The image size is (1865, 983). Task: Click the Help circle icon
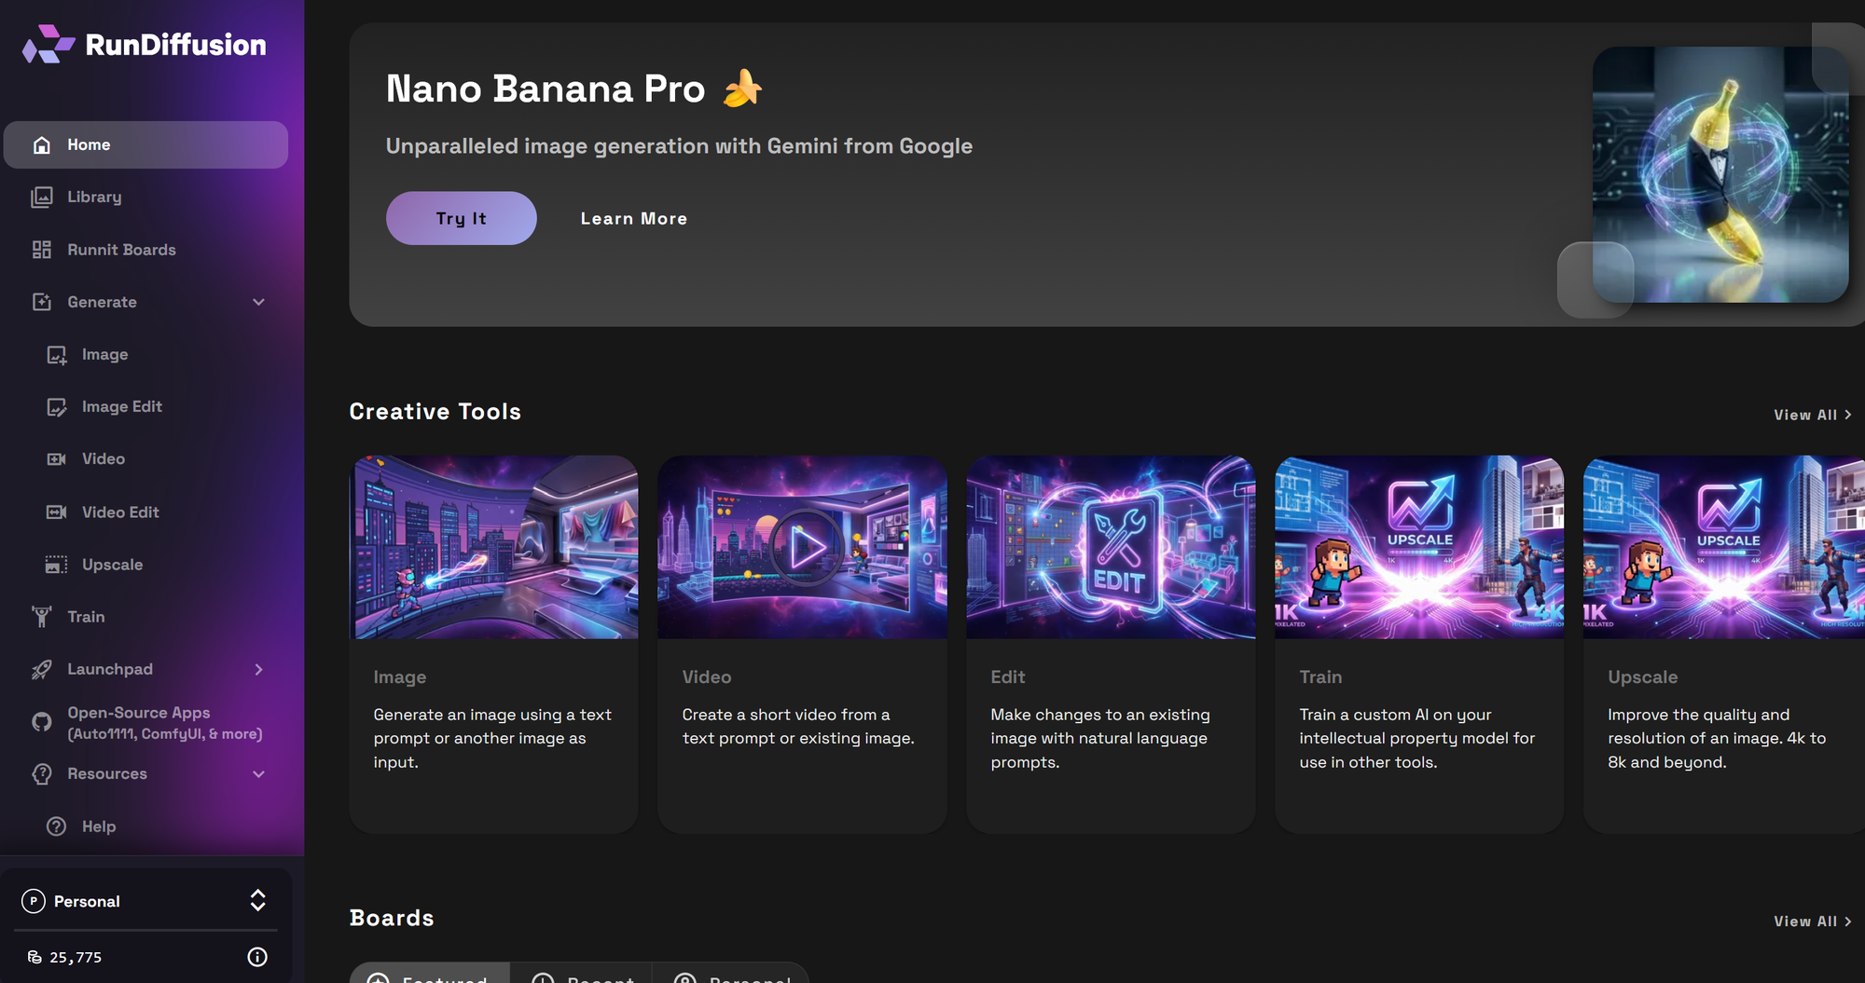57,826
